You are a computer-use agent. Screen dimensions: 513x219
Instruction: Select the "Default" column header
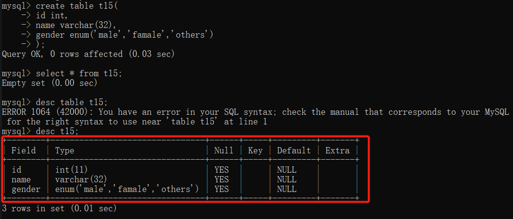pos(294,151)
